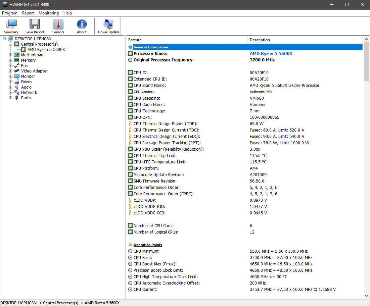Open the Summary toolbar button

coord(11,26)
